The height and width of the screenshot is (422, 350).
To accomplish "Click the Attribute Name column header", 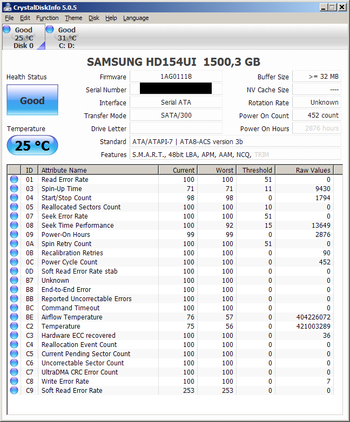I will 98,170.
